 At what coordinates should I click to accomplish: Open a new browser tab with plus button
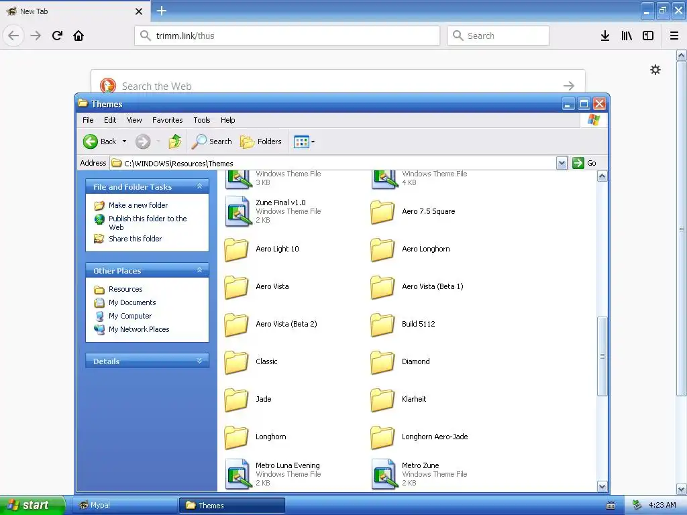162,11
